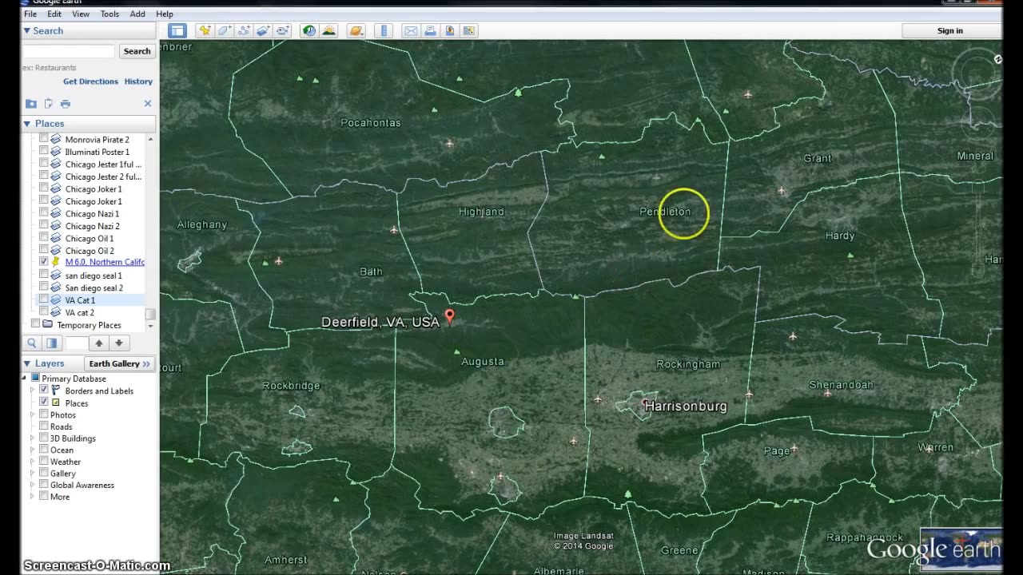Screen dimensions: 1023x575
Task: Select the VA cat 2 list entry
Action: (80, 312)
